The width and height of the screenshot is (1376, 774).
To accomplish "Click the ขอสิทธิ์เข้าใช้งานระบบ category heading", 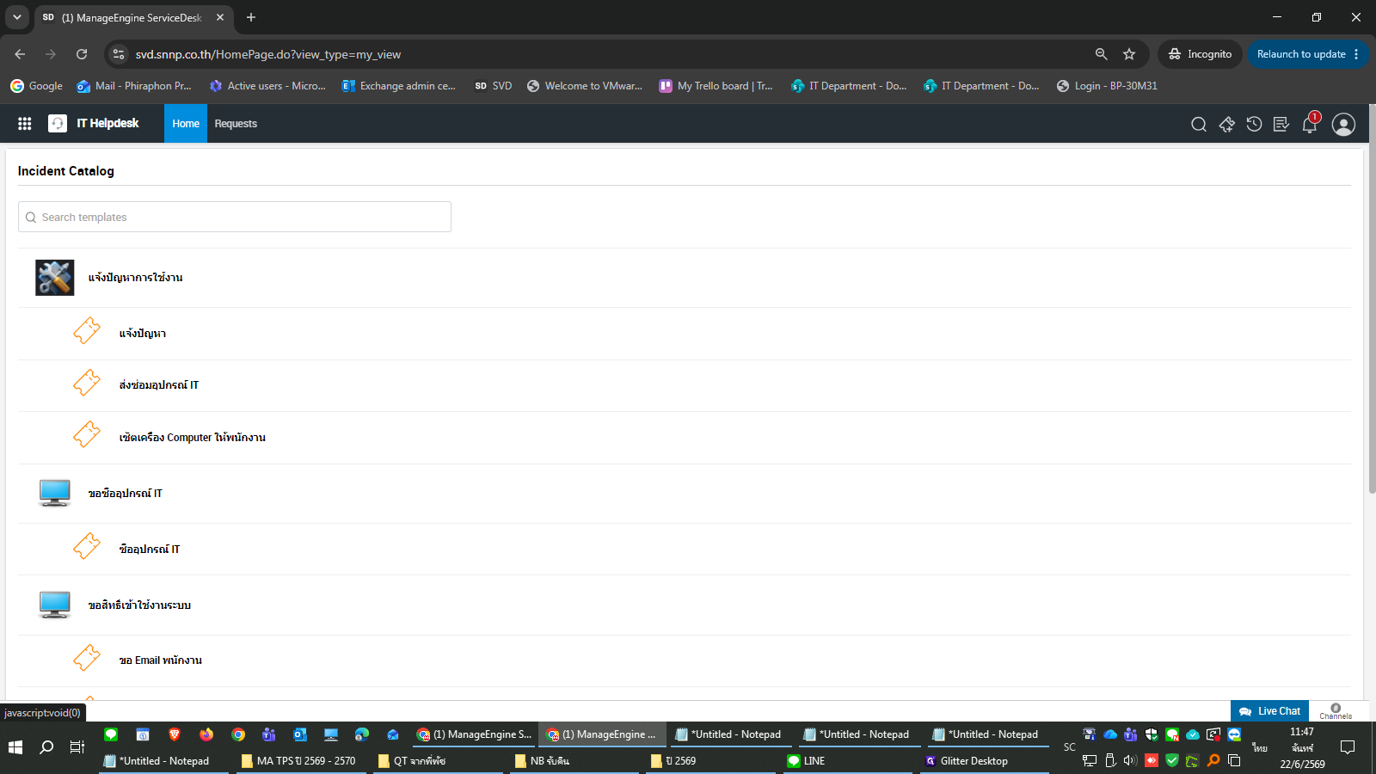I will tap(140, 605).
